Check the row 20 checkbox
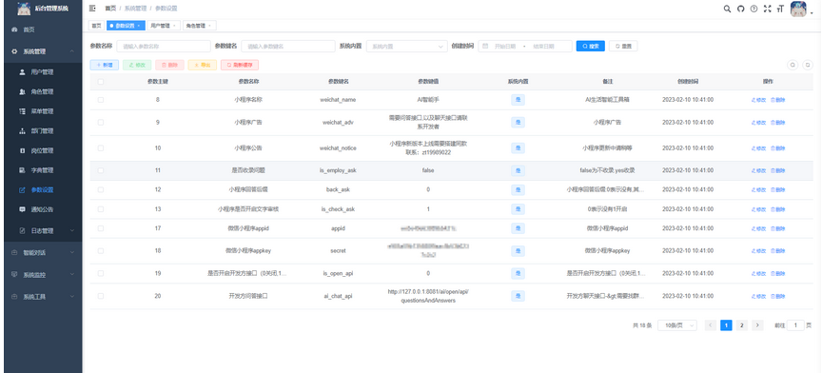 [101, 296]
